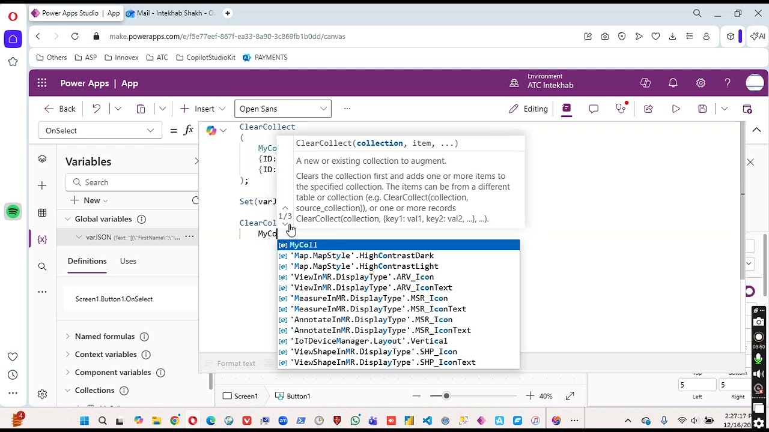Zoom in with the plus button
769x432 pixels.
pos(529,396)
